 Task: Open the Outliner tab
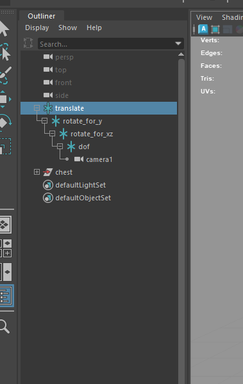click(41, 16)
